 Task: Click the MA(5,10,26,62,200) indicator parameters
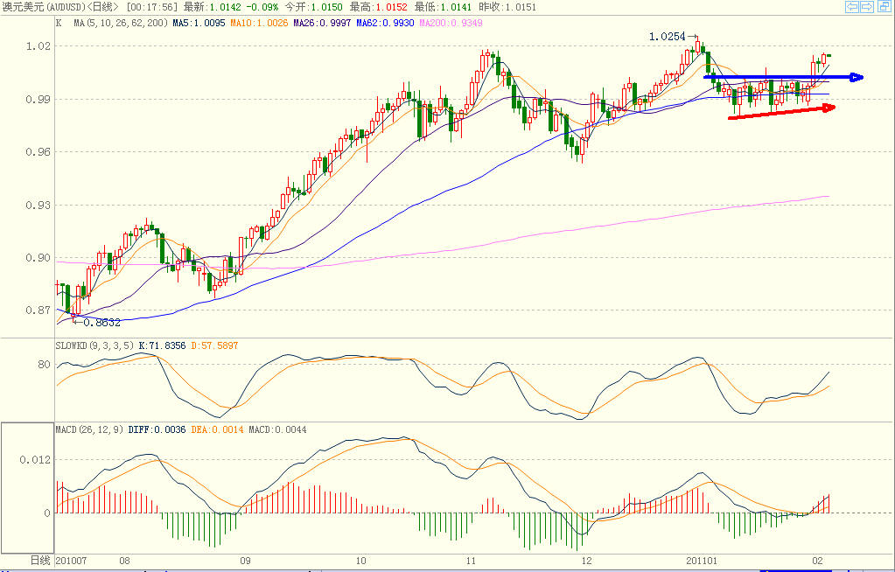coord(121,23)
